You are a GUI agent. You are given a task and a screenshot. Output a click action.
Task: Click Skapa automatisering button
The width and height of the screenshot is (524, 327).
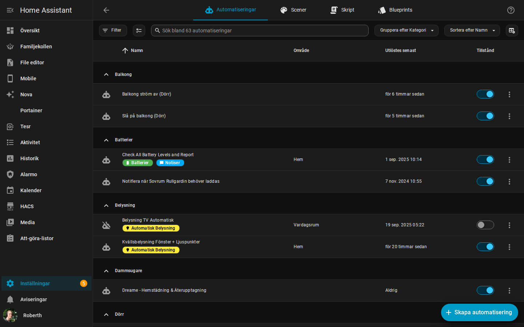[x=480, y=312]
